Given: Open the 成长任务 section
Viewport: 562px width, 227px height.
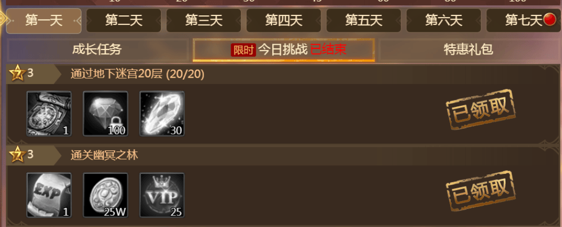Looking at the screenshot, I should [97, 49].
